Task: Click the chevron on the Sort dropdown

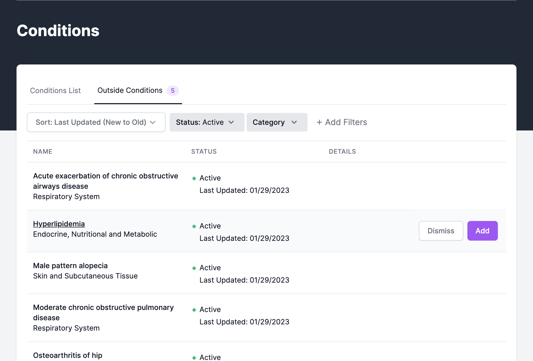Action: 153,122
